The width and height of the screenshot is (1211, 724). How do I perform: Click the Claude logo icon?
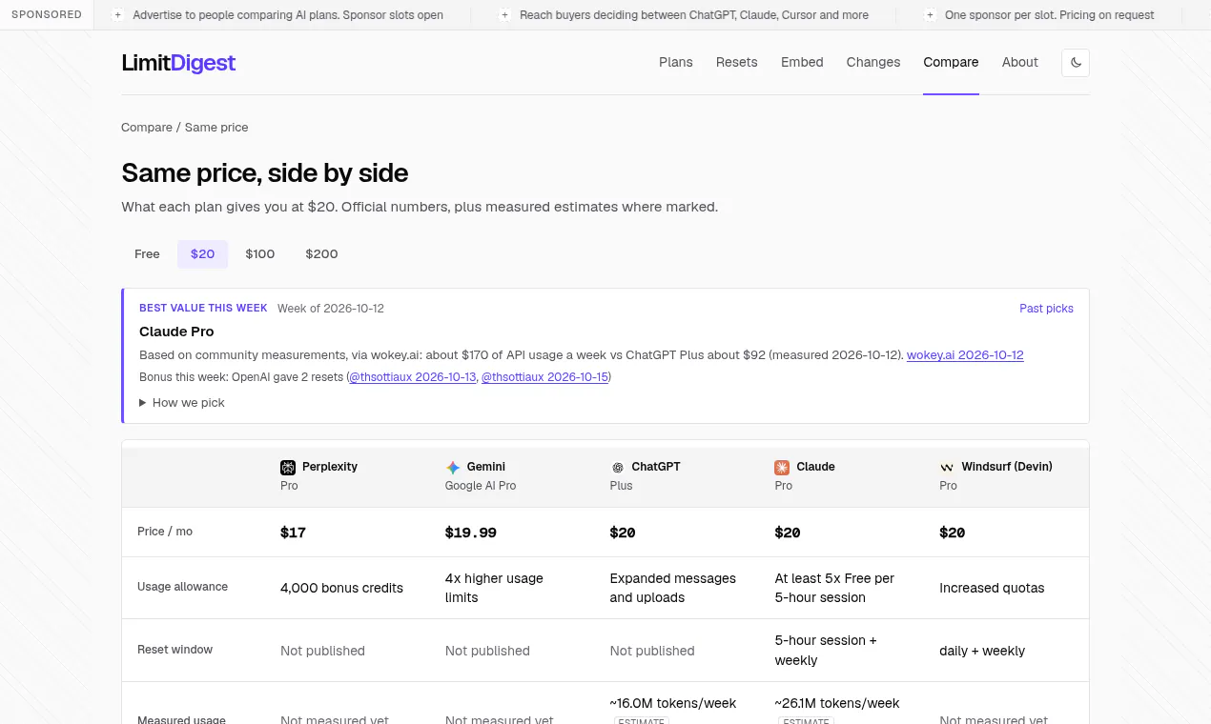pyautogui.click(x=782, y=468)
